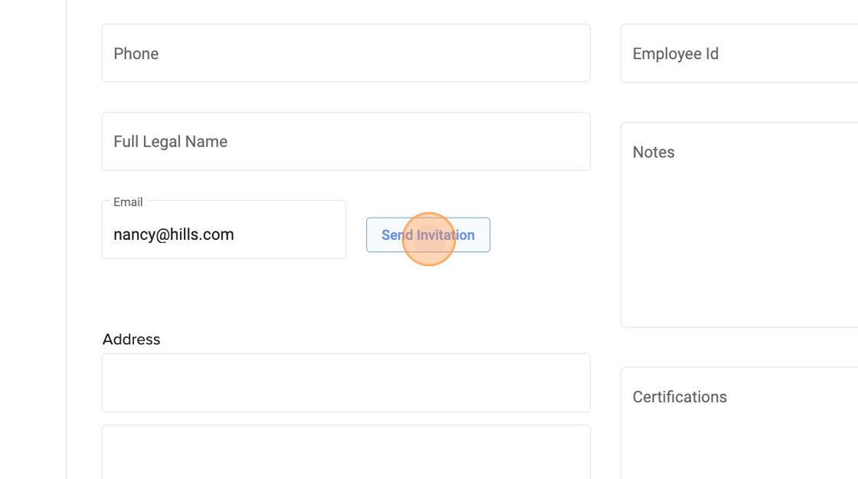Open the Notes text area
The width and height of the screenshot is (858, 479).
tap(739, 225)
